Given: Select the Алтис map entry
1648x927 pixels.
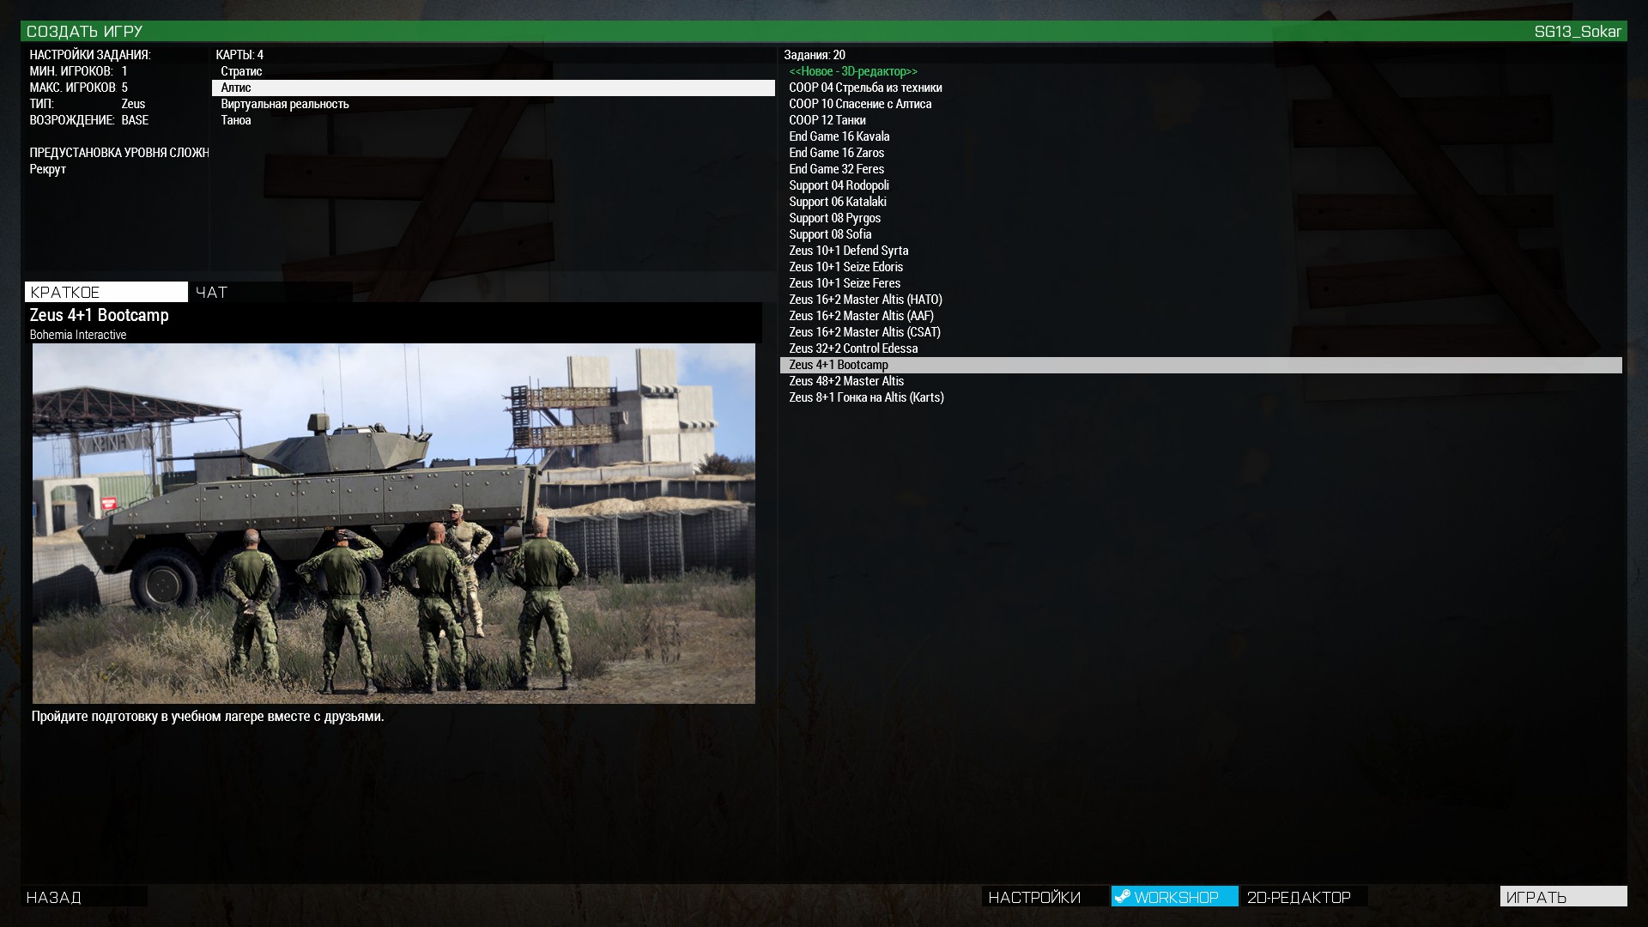Looking at the screenshot, I should point(494,88).
